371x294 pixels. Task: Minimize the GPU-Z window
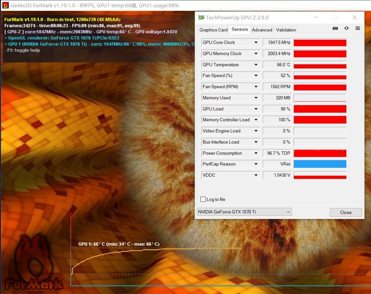[x=316, y=17]
